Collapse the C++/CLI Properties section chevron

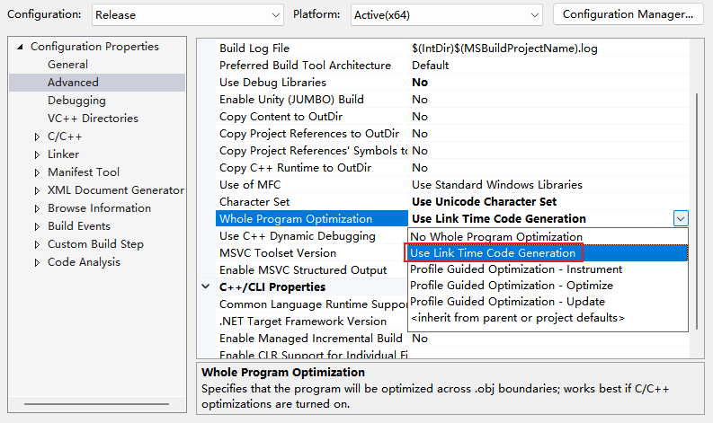point(206,286)
